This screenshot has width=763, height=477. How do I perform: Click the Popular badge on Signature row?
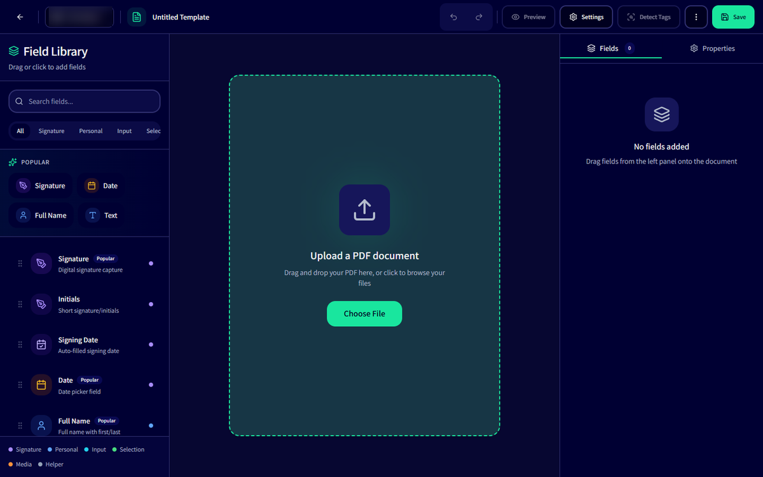click(x=106, y=259)
